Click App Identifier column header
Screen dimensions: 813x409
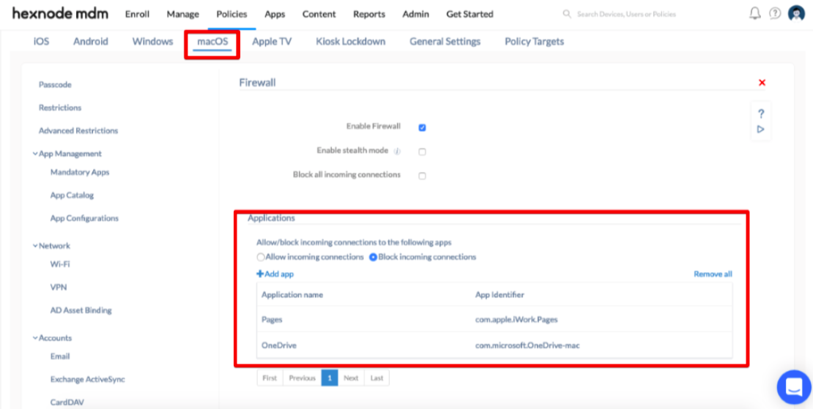pyautogui.click(x=500, y=295)
